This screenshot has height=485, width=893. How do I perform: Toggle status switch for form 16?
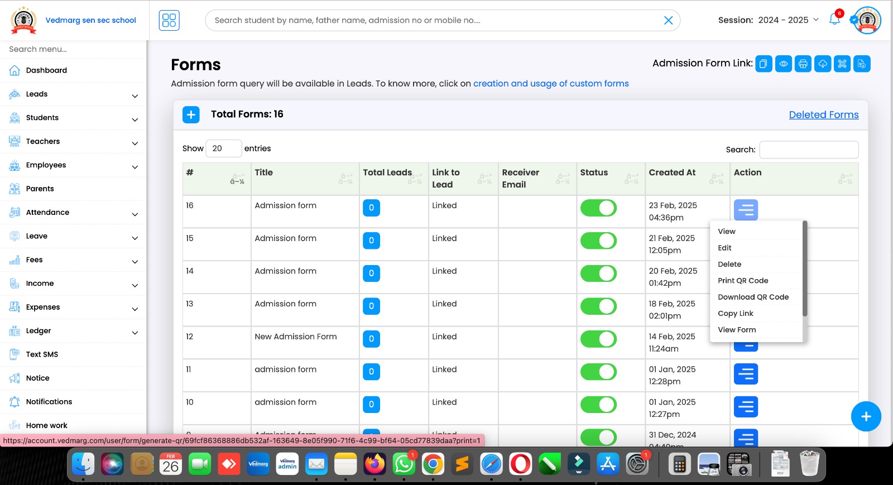coord(598,208)
